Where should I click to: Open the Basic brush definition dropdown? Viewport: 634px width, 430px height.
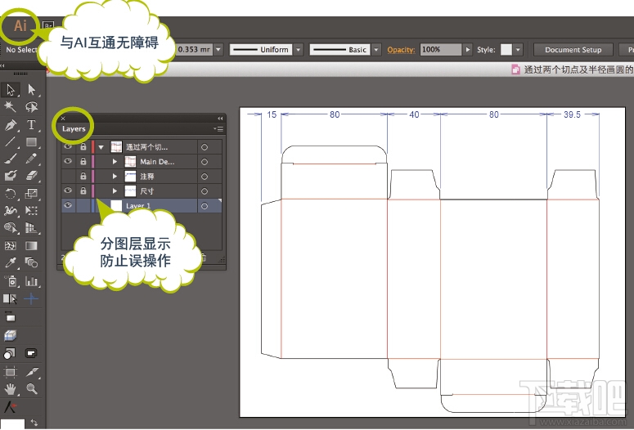tap(376, 50)
